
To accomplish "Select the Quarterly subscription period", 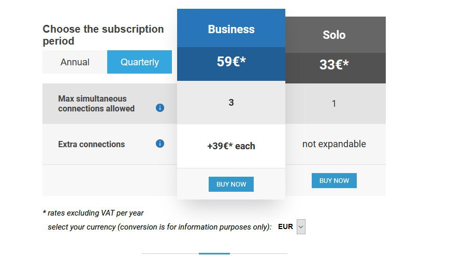I will pyautogui.click(x=139, y=62).
